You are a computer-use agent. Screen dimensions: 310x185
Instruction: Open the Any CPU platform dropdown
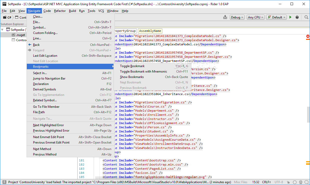[256, 17]
